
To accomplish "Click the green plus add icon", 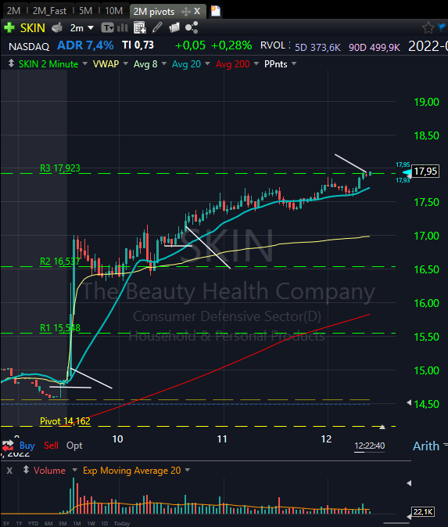I will pos(9,27).
